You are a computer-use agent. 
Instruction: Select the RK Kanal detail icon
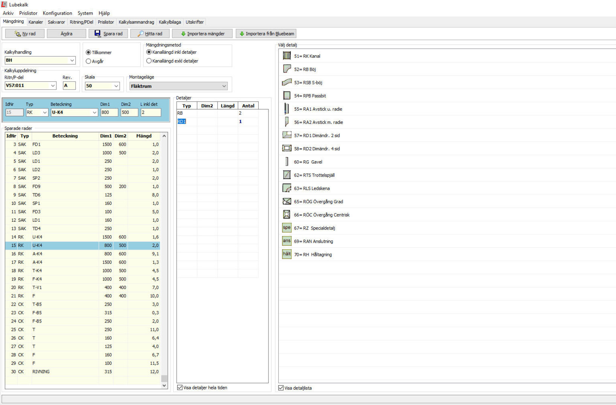pos(287,56)
